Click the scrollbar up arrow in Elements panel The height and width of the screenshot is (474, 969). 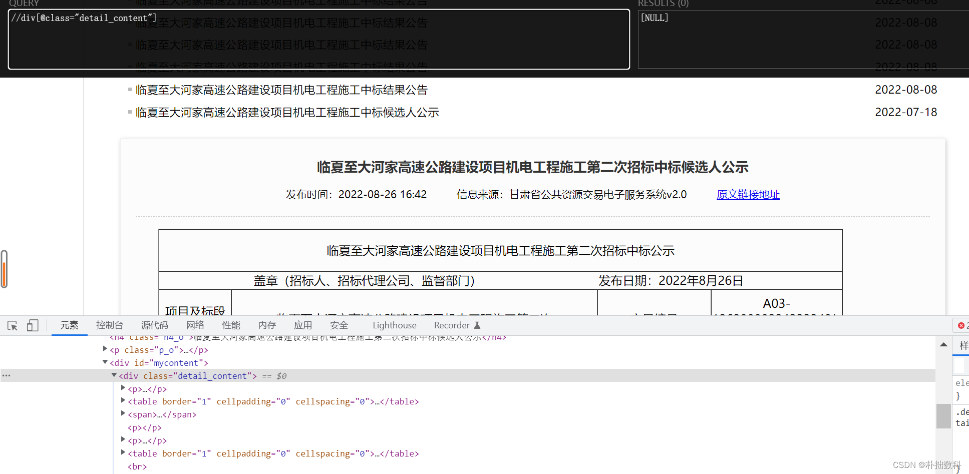click(x=943, y=344)
